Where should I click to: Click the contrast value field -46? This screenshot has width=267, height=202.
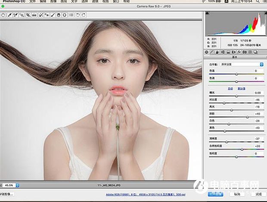coord(258,100)
